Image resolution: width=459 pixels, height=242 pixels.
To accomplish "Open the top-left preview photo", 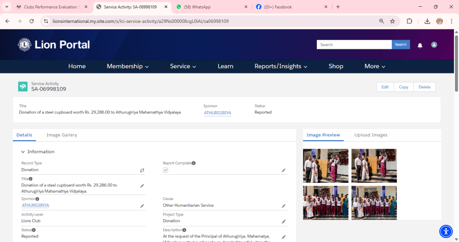I will point(325,166).
